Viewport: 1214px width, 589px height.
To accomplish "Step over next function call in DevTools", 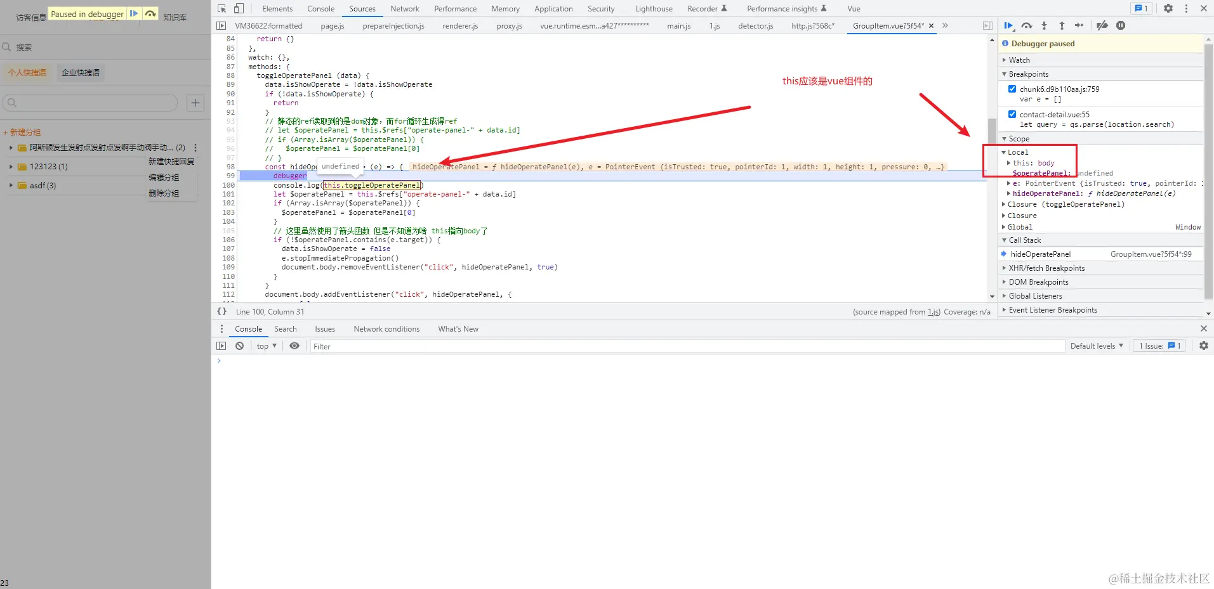I will [x=1027, y=25].
